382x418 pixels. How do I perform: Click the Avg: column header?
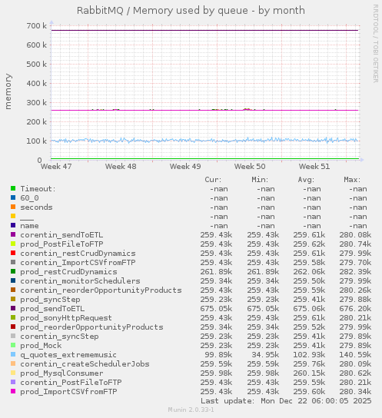click(x=306, y=180)
